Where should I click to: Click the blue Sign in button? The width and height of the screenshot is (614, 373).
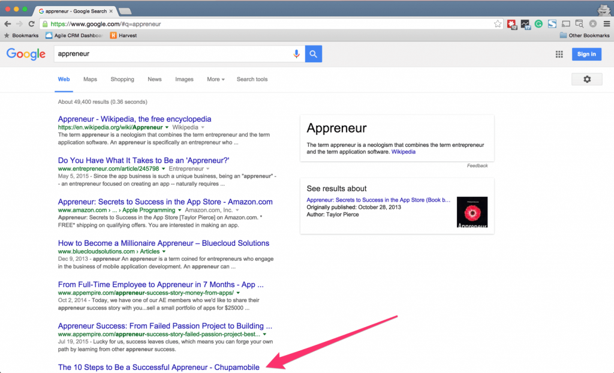(586, 54)
